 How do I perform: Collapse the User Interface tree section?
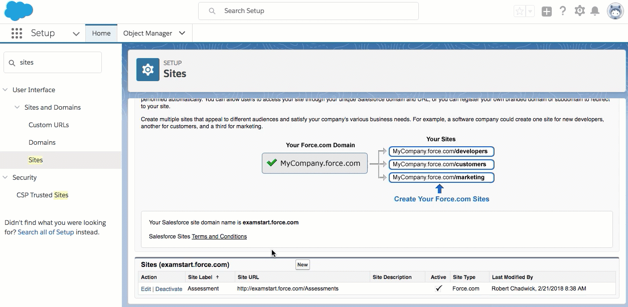tap(6, 90)
